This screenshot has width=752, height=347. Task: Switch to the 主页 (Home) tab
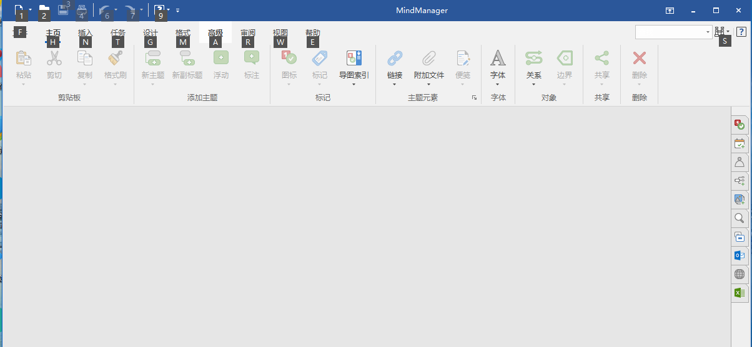[53, 32]
